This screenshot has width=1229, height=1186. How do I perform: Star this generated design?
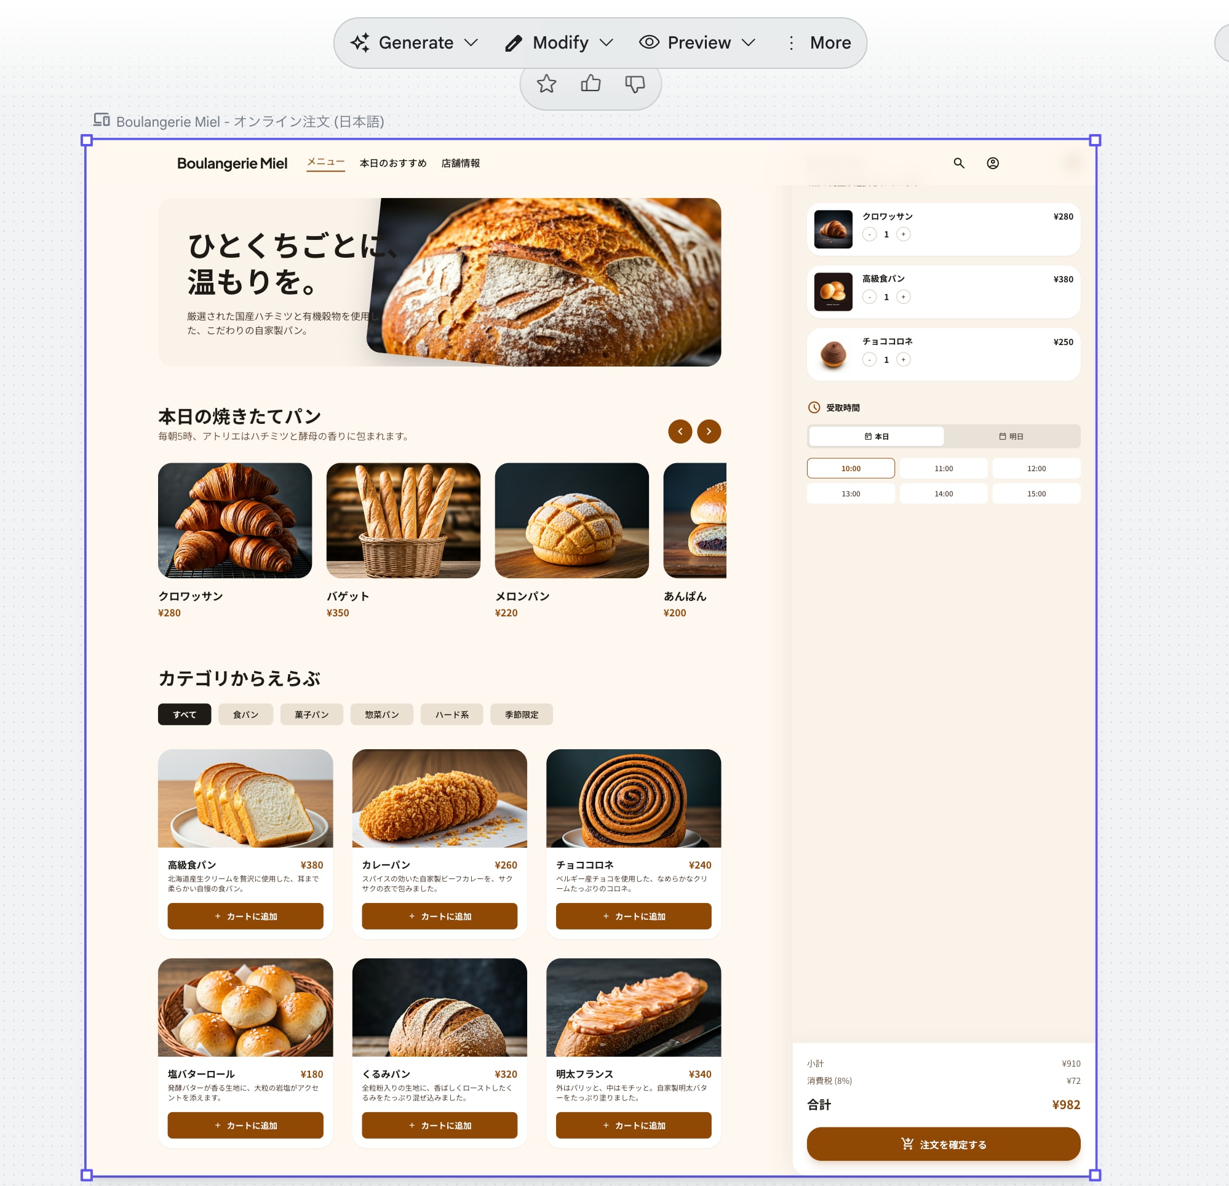[x=546, y=84]
